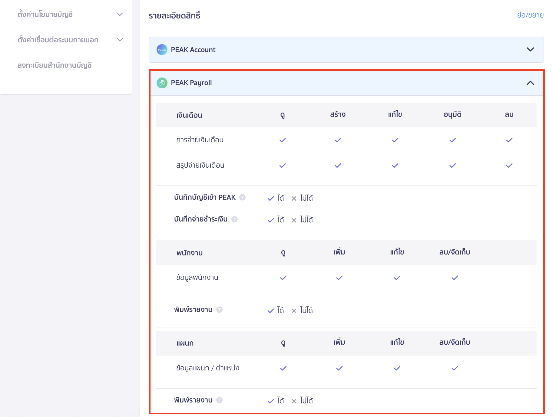Screen dimensions: 553x417
Task: Click the ข้อมูลแผนก / ตำแหน่ง row label
Action: (x=207, y=368)
